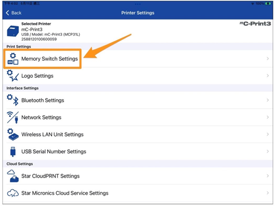
Task: Click the Star CloudPRNT cloud printer icon
Action: (x=13, y=176)
